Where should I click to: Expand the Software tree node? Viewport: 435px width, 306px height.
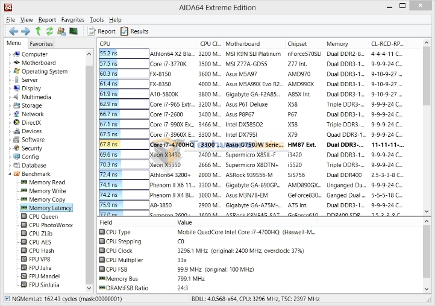[x=10, y=140]
